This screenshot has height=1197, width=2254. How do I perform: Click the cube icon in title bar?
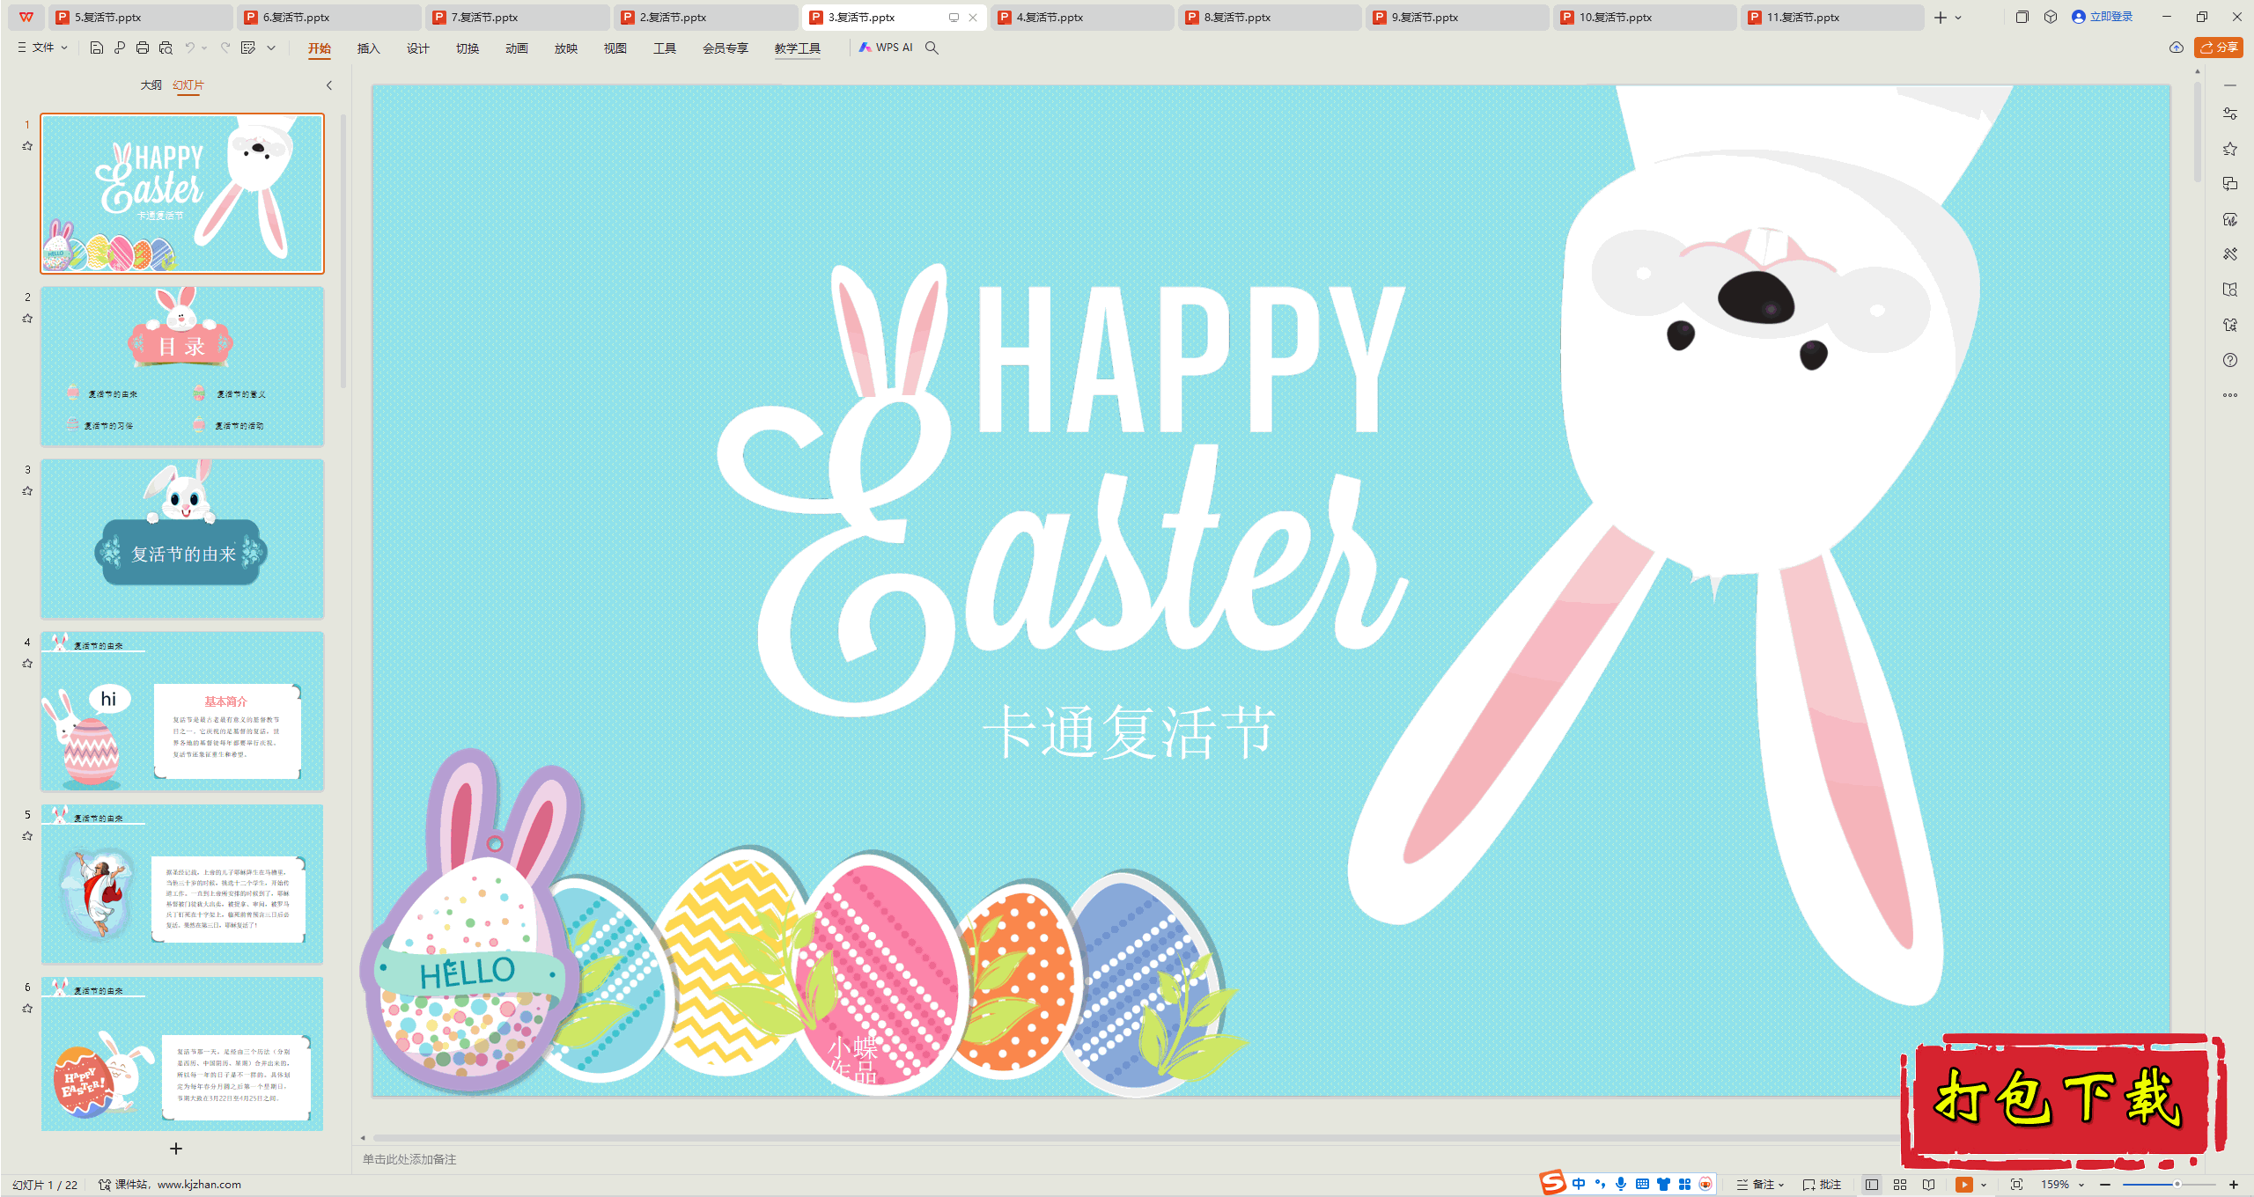2051,17
